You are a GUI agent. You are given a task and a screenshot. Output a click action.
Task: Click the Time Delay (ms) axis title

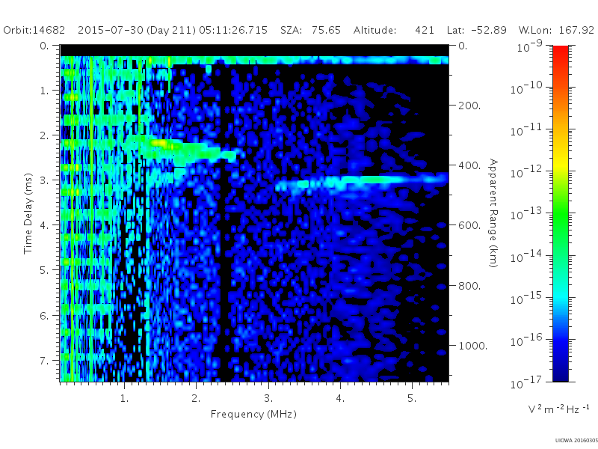pos(28,214)
